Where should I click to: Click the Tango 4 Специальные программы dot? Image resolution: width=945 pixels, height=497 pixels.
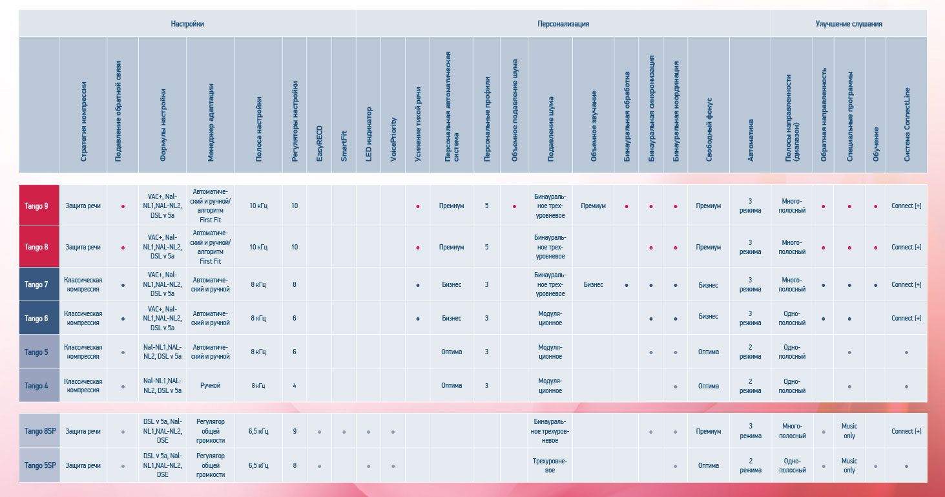(849, 386)
